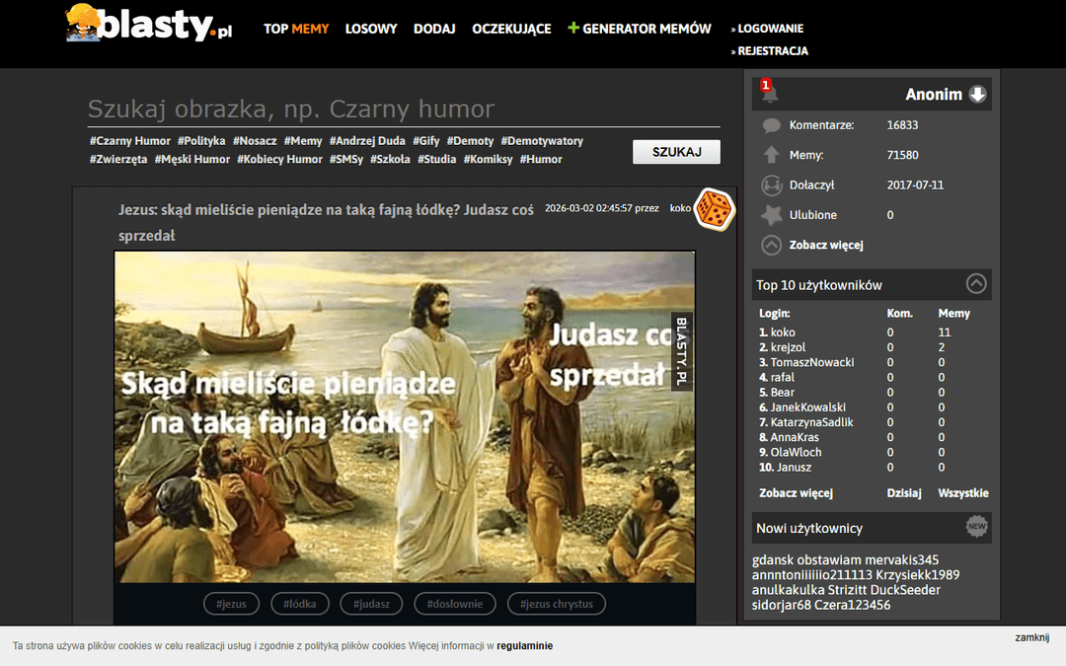Open user KatarzynaSadlik in Top 10 list
Screen dimensions: 1066x666
pyautogui.click(x=811, y=422)
